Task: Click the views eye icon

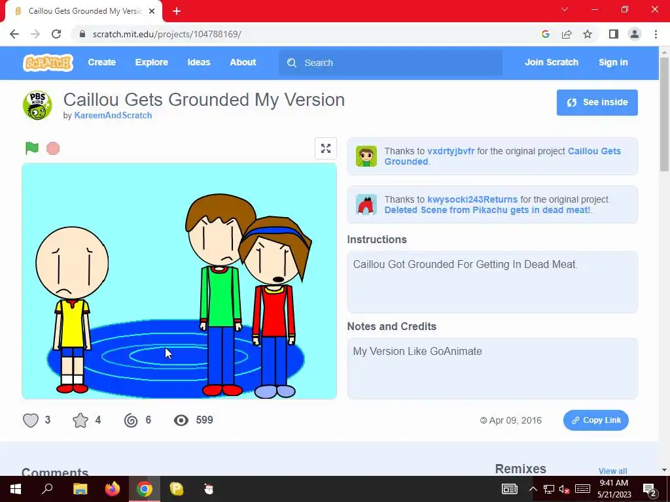Action: tap(181, 420)
